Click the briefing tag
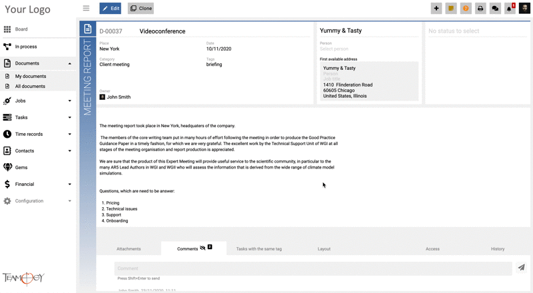Viewport: 533px width, 293px height. click(x=214, y=64)
